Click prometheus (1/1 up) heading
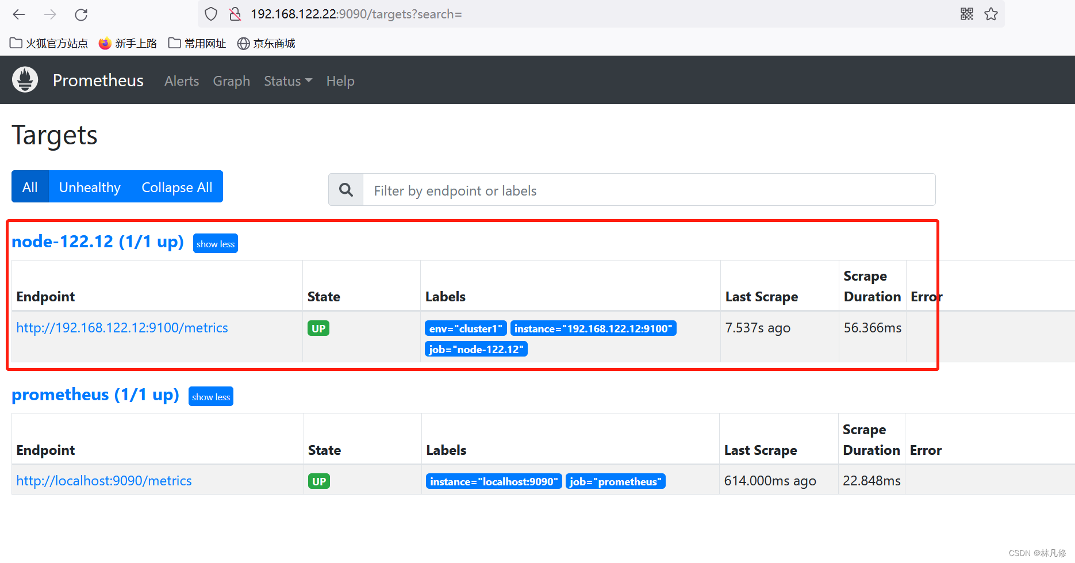This screenshot has width=1075, height=563. (x=95, y=395)
